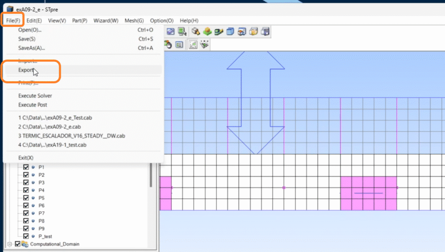The image size is (445, 252).
Task: Open recent file TERMIC_ESCALADOR_V16_STEADY__DW.cab
Action: pyautogui.click(x=84, y=136)
